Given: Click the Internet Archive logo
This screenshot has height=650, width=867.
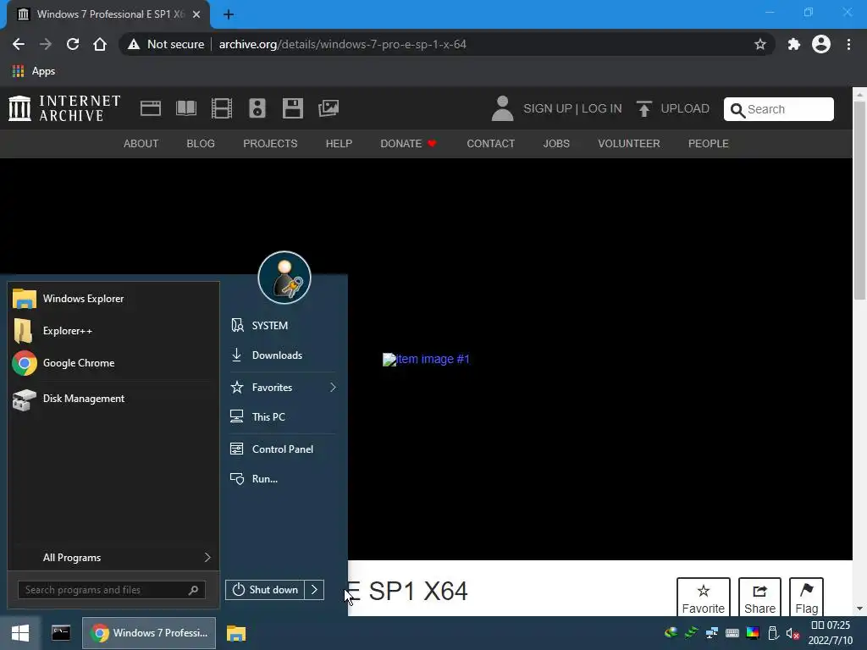Looking at the screenshot, I should [64, 108].
